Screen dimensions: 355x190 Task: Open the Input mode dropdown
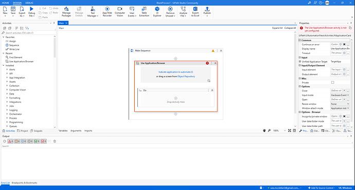pyautogui.click(x=340, y=95)
